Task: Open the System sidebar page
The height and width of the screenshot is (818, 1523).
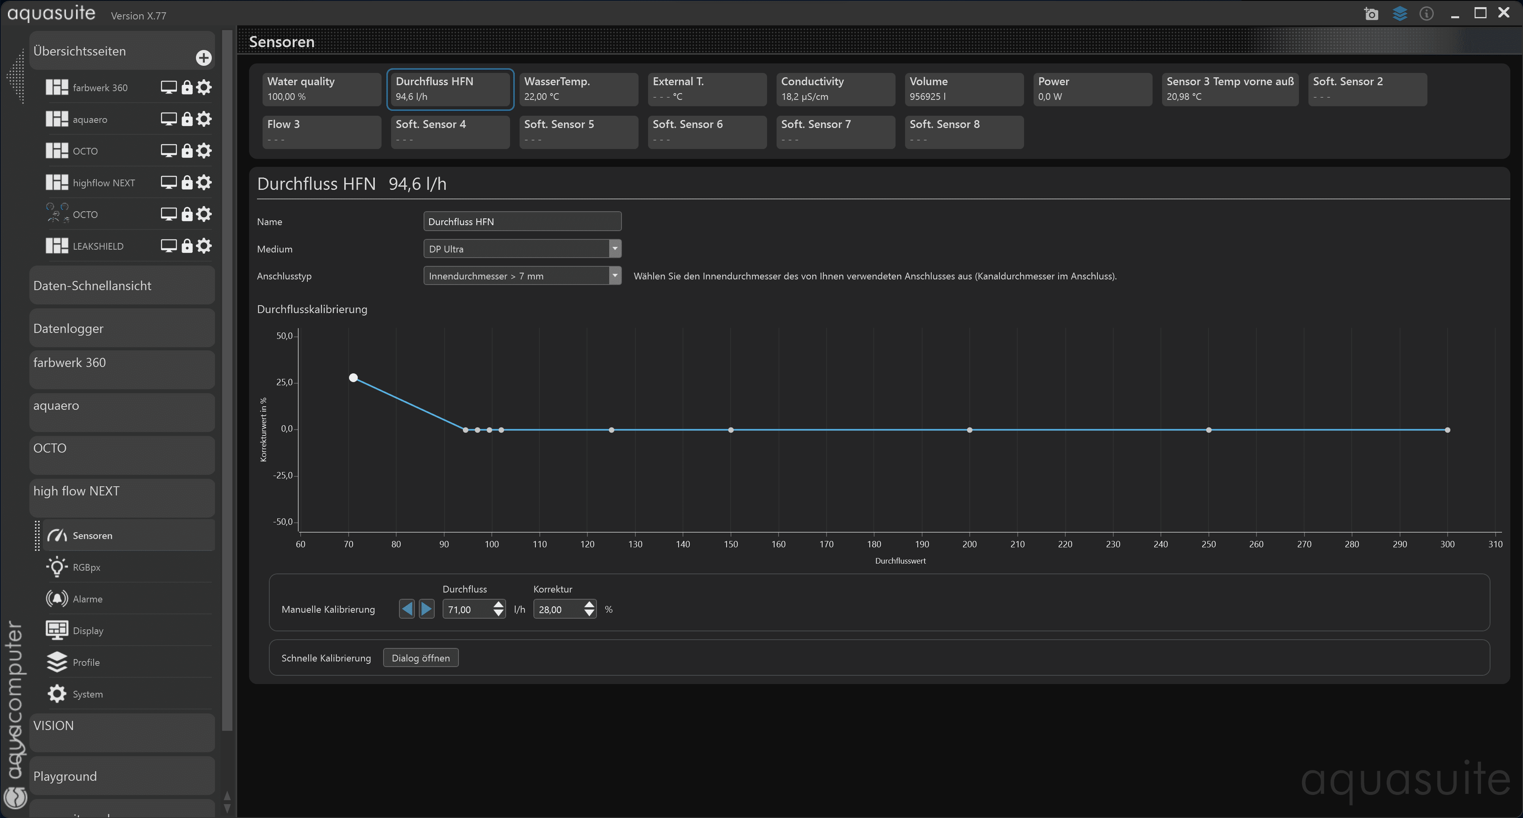Action: click(x=128, y=694)
